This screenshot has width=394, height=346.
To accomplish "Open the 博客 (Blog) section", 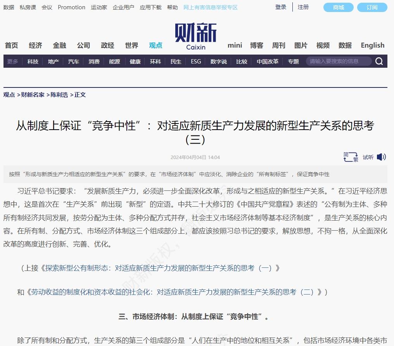I will point(257,45).
